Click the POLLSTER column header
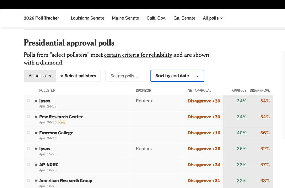The image size is (285, 188). (x=47, y=91)
